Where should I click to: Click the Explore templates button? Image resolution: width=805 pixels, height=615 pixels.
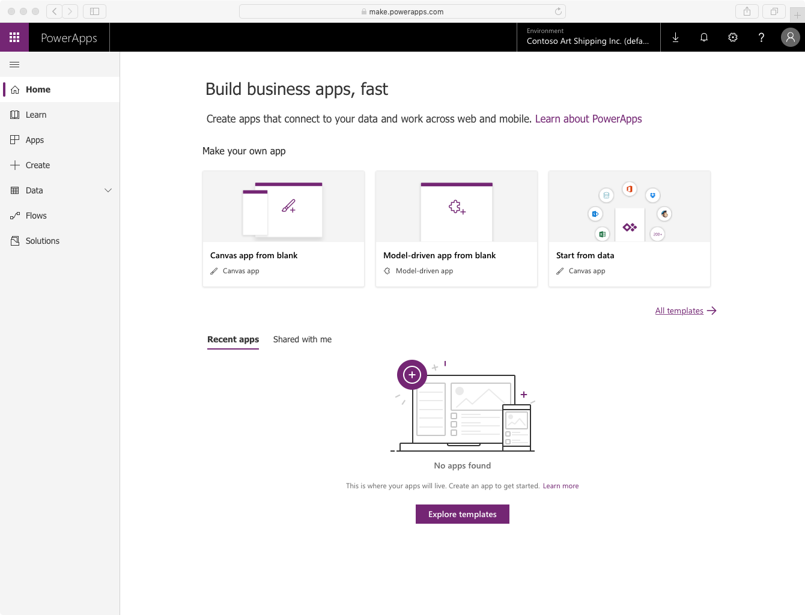[463, 514]
